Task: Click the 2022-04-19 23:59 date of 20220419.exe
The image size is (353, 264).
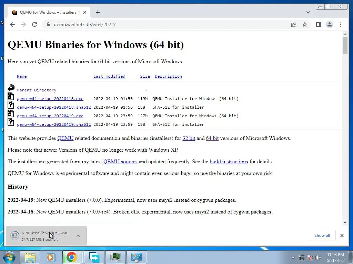Action: click(x=113, y=116)
